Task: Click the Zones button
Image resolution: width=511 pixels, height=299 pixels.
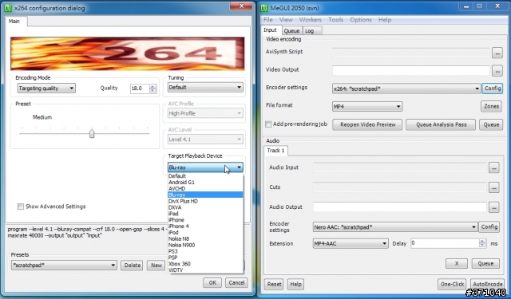Action: [x=491, y=106]
